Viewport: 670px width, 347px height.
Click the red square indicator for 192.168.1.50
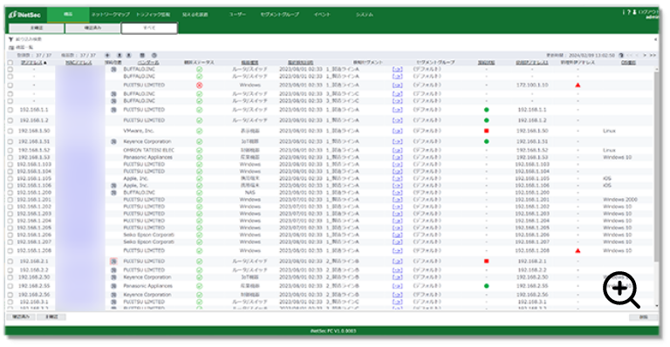pos(486,131)
